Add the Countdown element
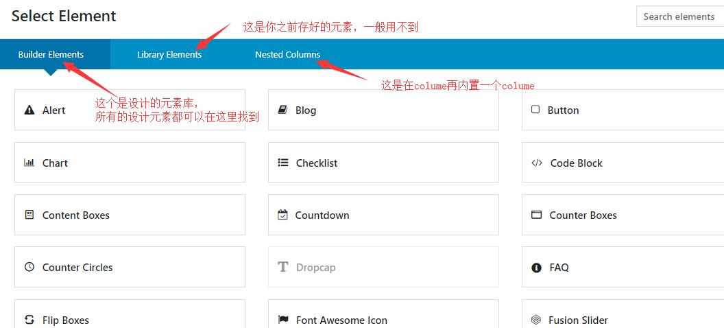The height and width of the screenshot is (328, 724). coord(383,215)
